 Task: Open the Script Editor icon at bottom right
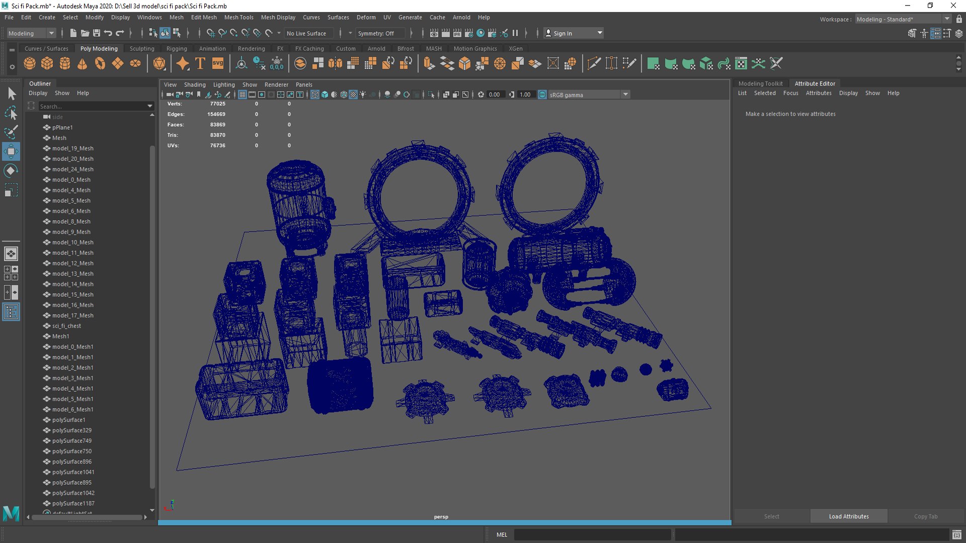(x=957, y=535)
